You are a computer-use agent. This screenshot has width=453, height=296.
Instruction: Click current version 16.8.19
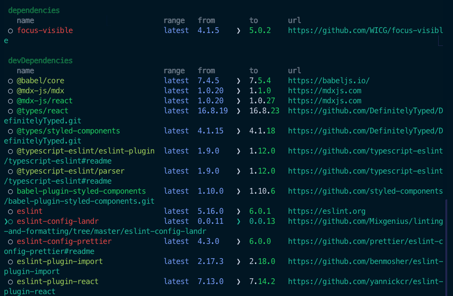pyautogui.click(x=213, y=110)
